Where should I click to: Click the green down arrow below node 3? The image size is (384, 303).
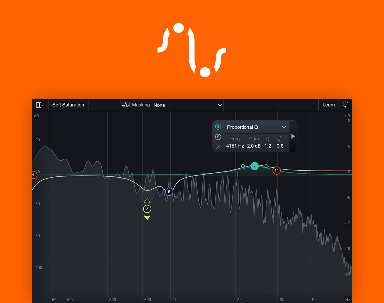tap(147, 217)
